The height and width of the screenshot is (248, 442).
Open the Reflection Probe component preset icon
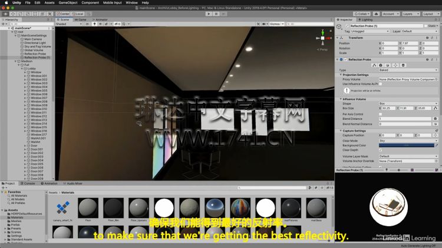(432, 59)
